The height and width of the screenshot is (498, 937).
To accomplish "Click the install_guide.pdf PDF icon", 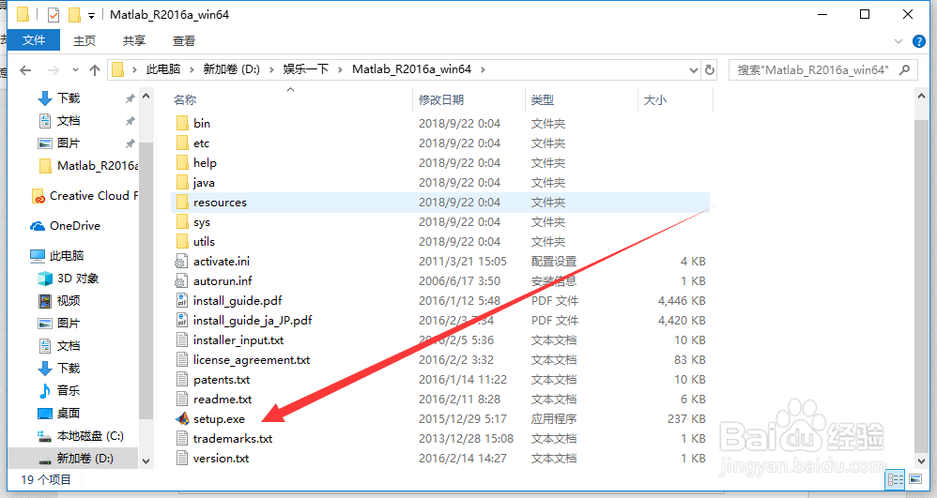I will click(x=181, y=301).
